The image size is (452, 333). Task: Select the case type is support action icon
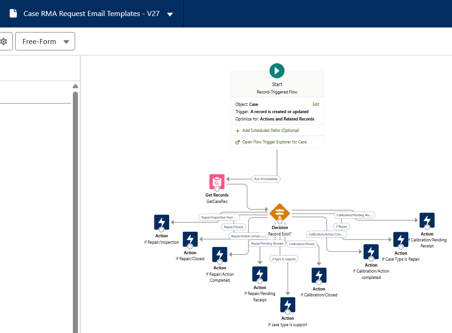click(287, 305)
